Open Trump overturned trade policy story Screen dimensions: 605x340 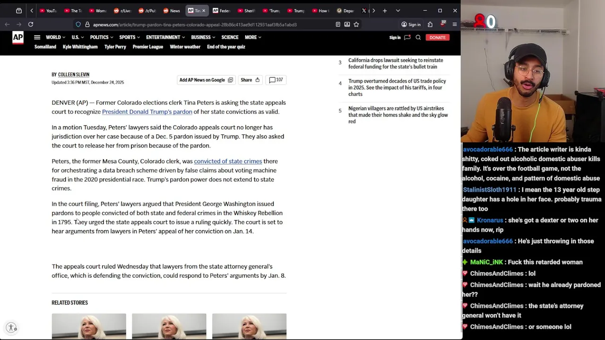(397, 88)
